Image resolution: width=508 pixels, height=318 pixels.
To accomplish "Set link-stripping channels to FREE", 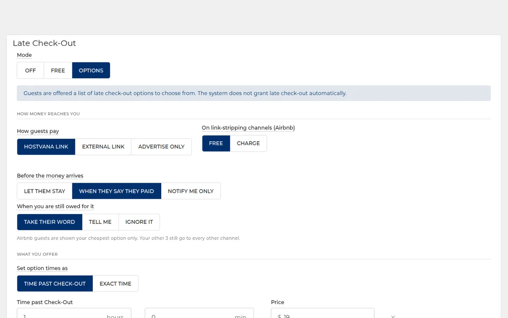I will point(216,143).
